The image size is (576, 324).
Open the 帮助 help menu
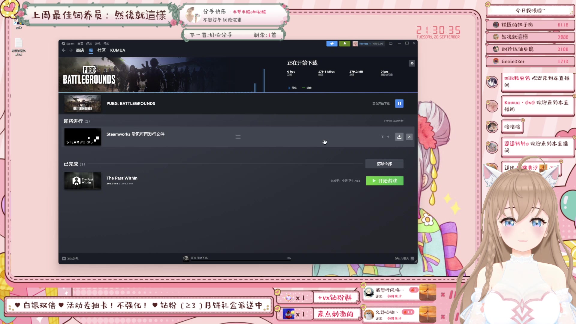click(x=106, y=43)
